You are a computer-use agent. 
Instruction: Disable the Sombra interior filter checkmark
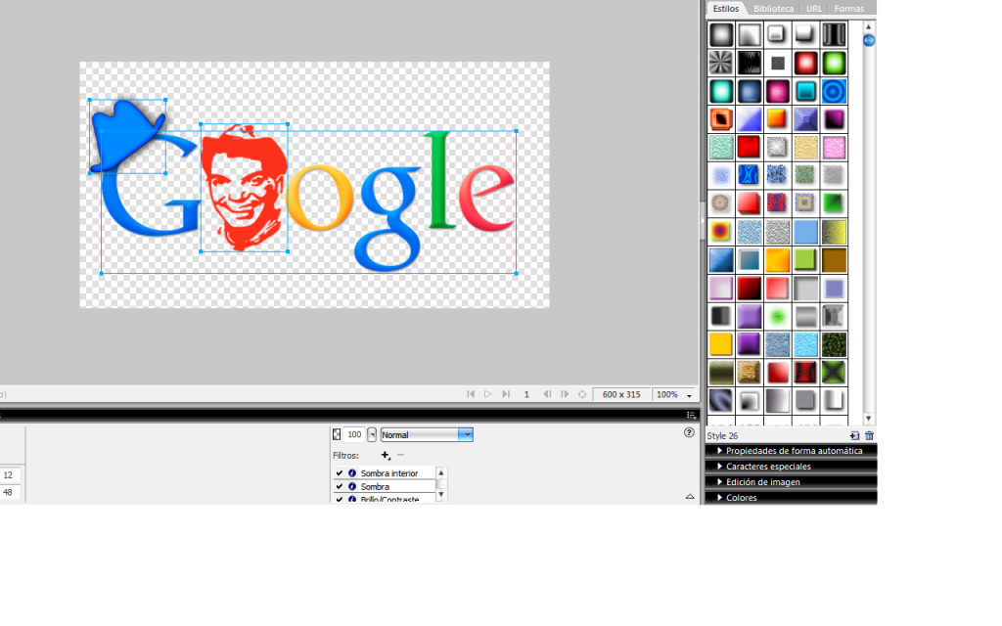coord(340,473)
